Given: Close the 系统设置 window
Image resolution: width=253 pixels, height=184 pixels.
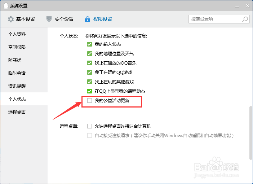Looking at the screenshot, I should (248, 6).
